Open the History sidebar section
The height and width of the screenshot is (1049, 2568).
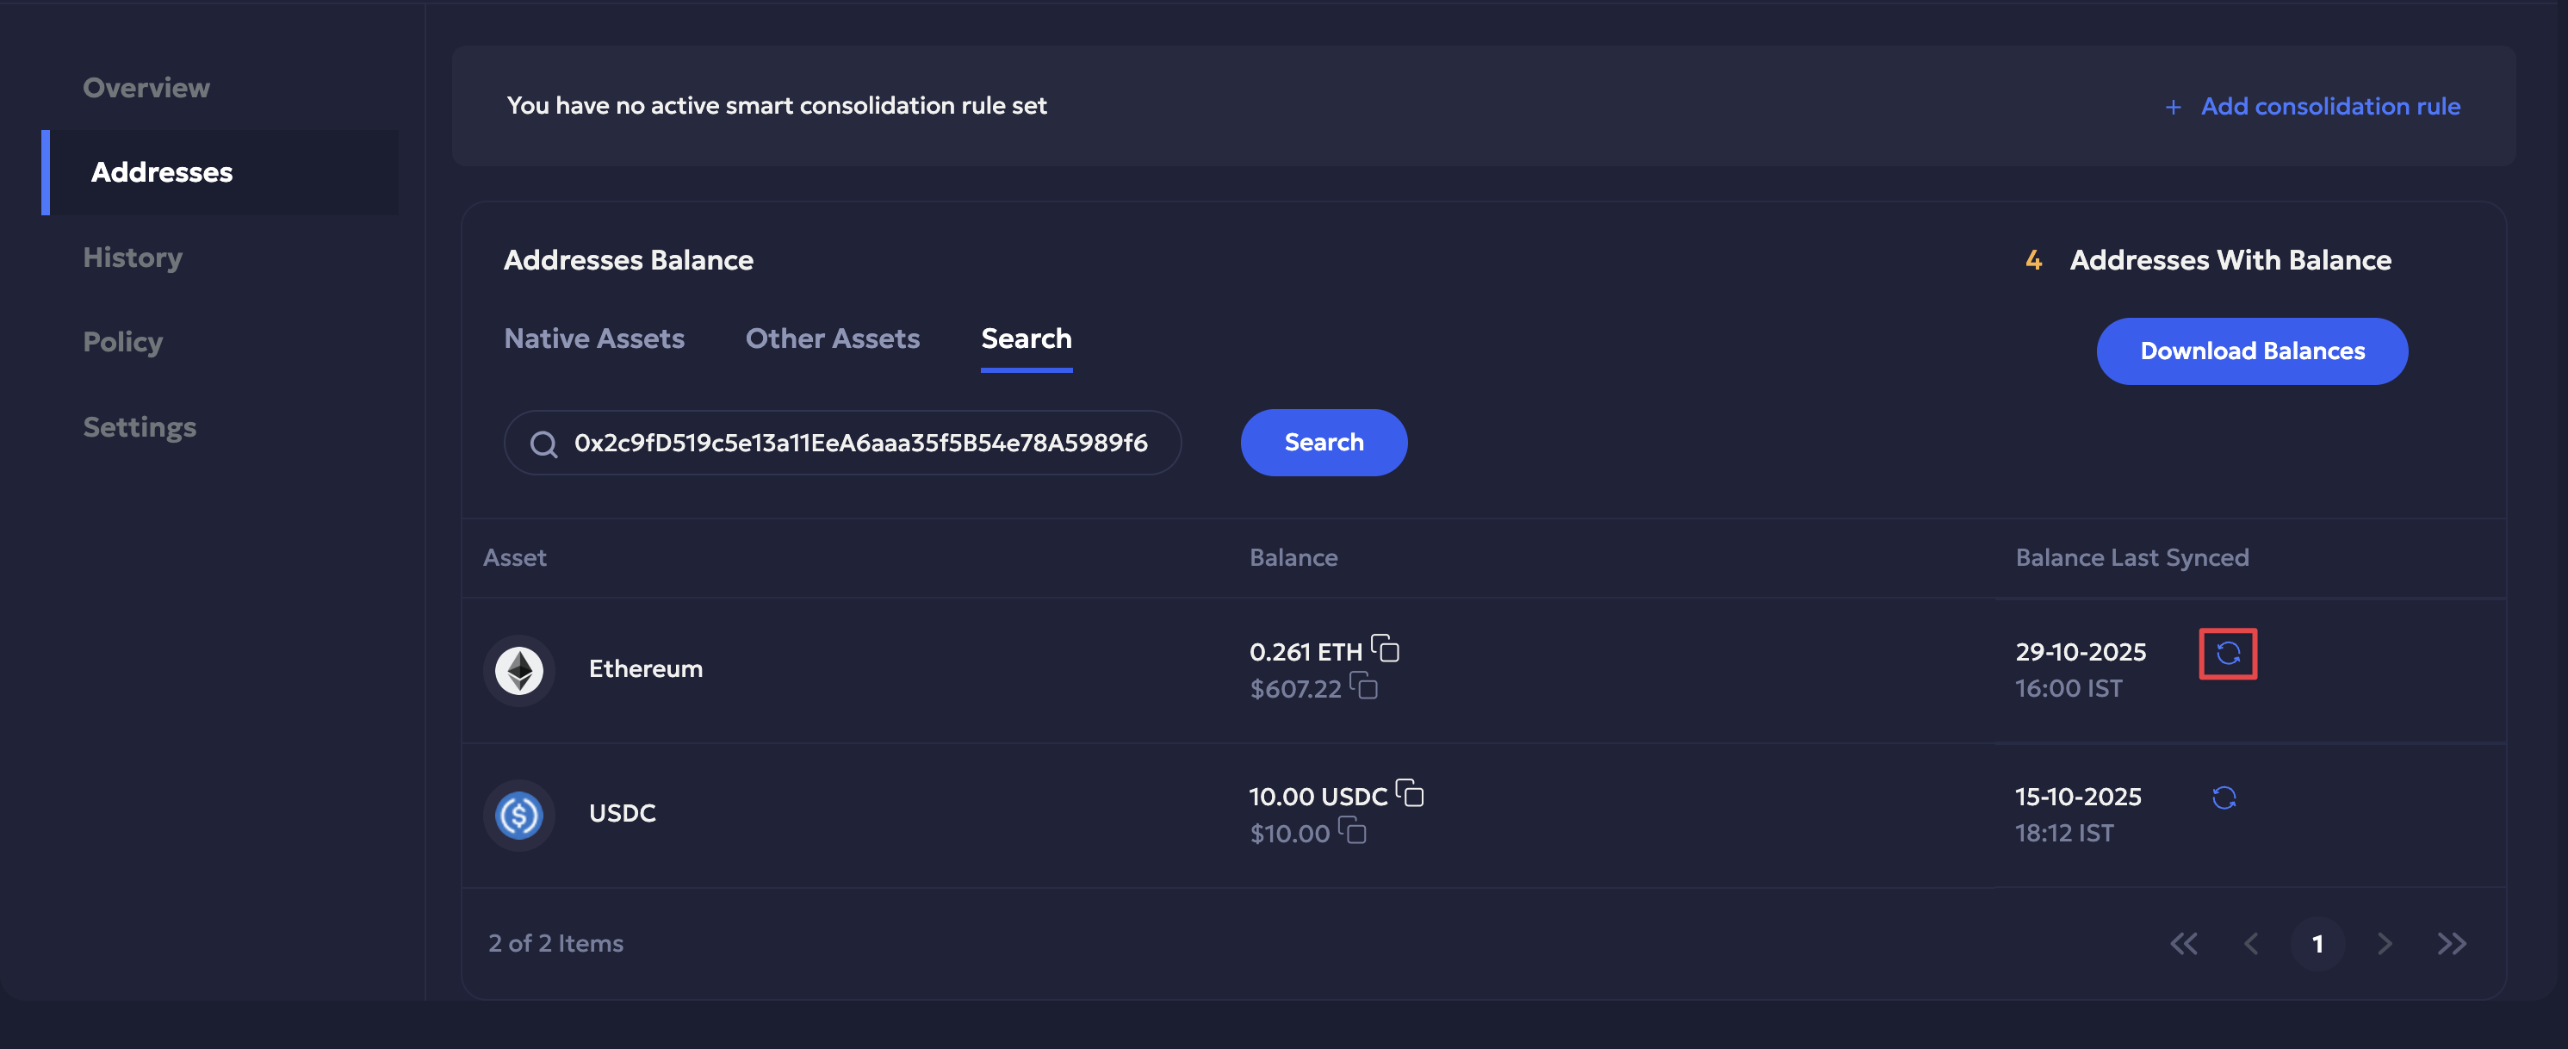tap(133, 258)
